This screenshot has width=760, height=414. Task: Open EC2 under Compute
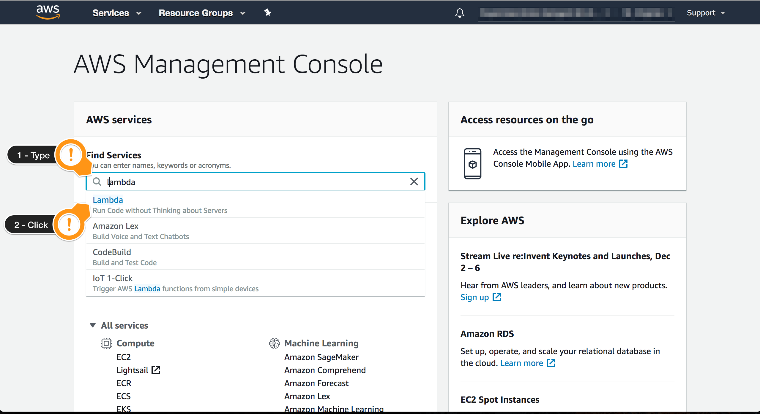tap(124, 357)
